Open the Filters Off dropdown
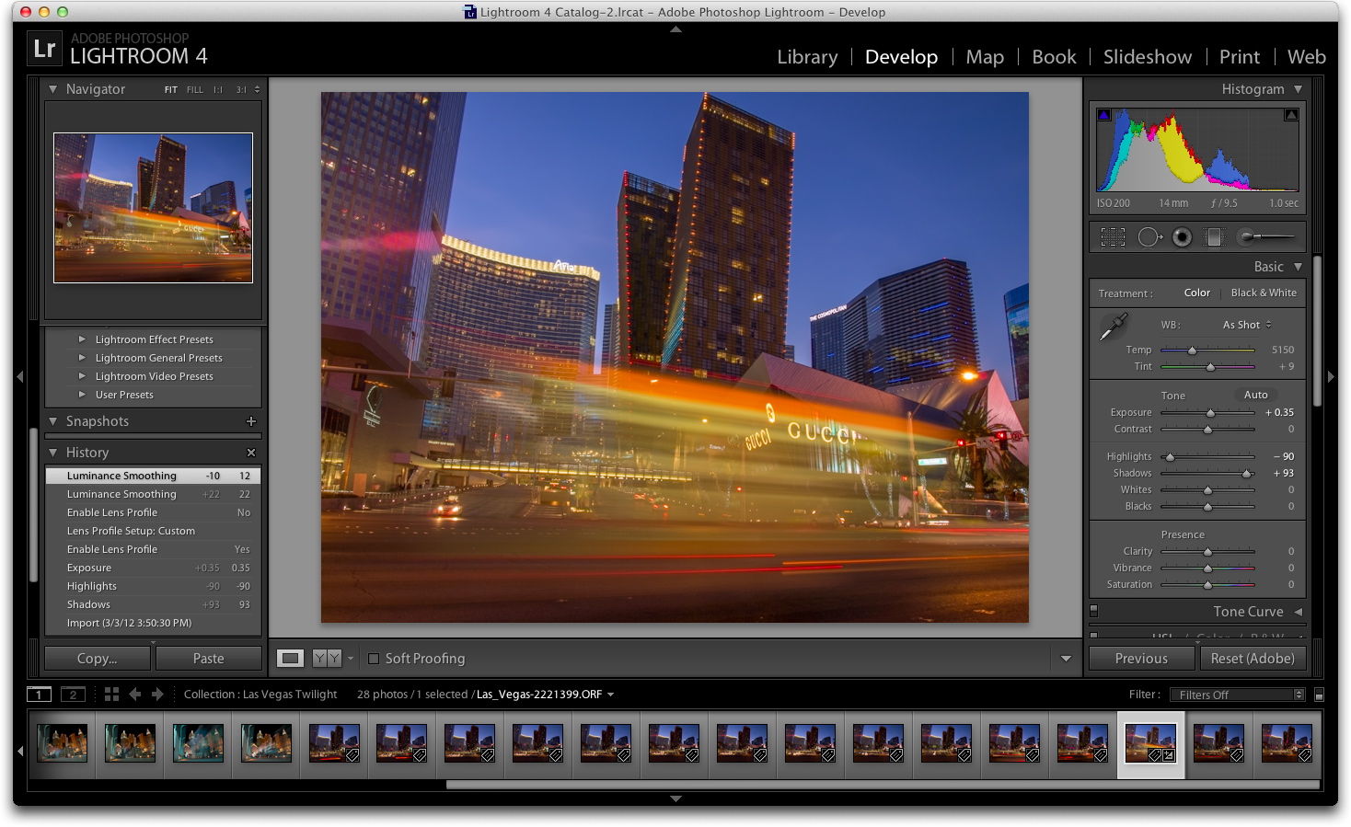Image resolution: width=1351 pixels, height=827 pixels. [x=1241, y=695]
